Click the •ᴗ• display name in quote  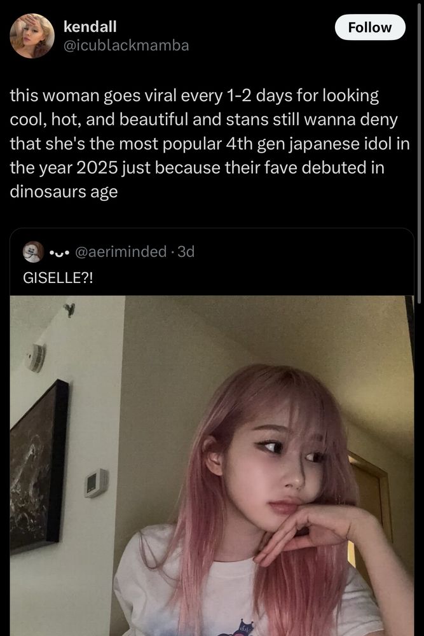click(x=59, y=252)
